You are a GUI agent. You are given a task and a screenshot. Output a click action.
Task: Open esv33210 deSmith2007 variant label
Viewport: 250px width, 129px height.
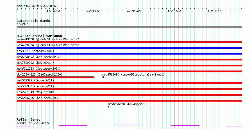[x=35, y=51]
